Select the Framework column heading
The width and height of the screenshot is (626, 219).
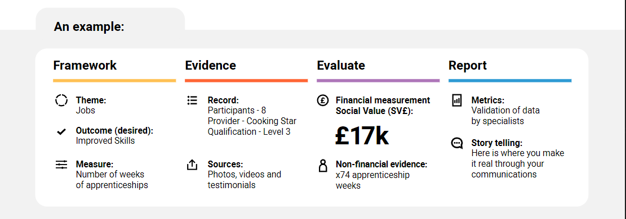click(x=85, y=65)
